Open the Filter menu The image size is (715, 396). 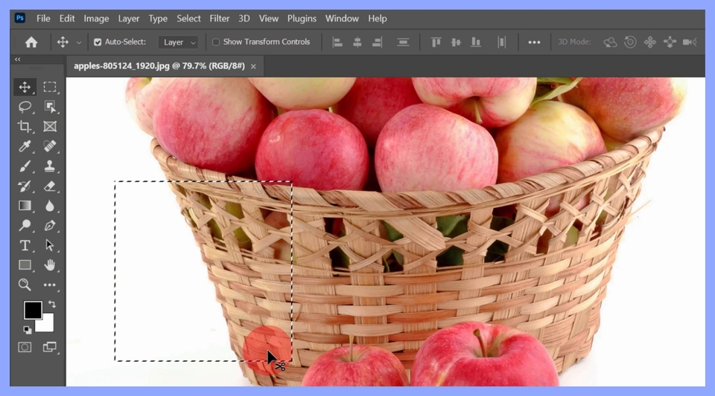coord(219,19)
